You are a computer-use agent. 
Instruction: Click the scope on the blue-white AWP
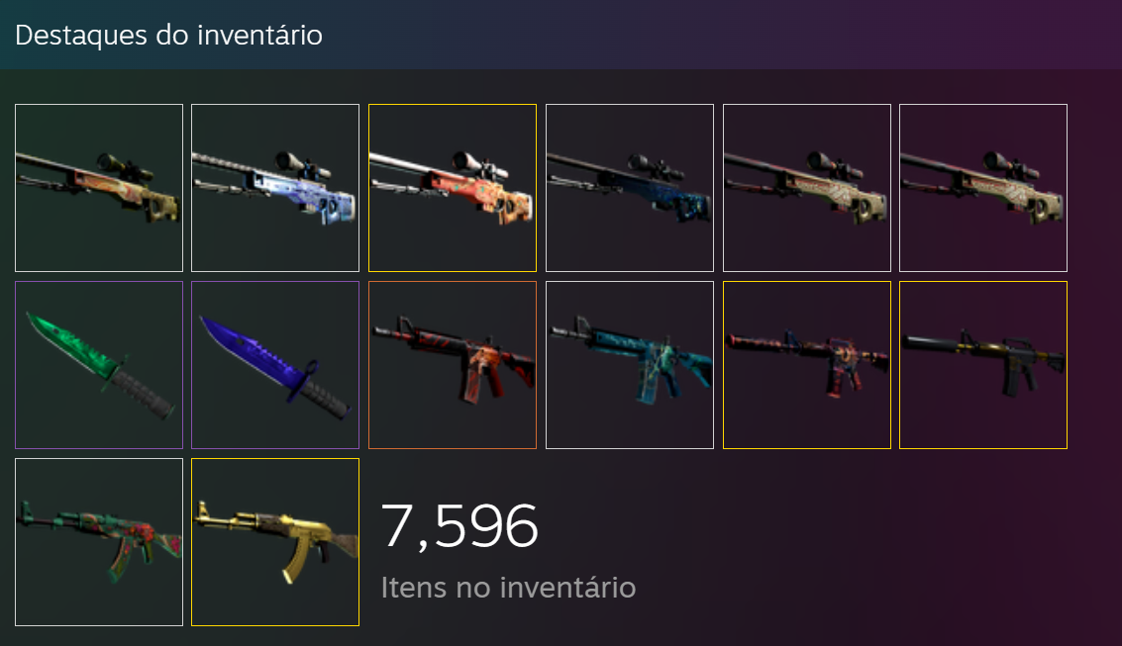[x=302, y=164]
